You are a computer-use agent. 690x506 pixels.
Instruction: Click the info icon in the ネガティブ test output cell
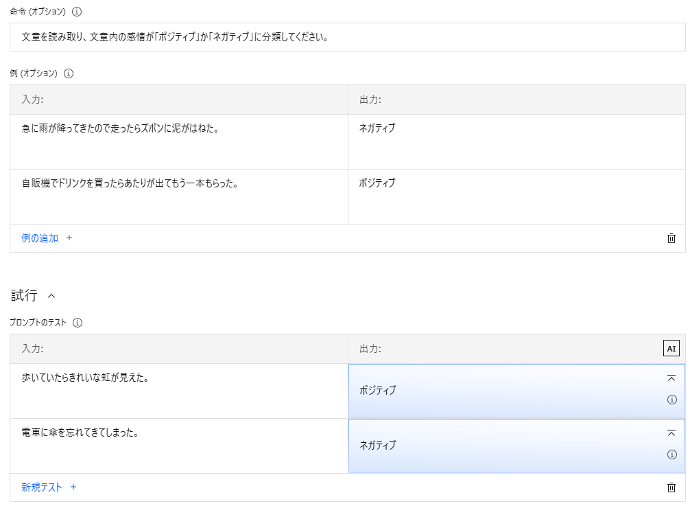tap(672, 455)
